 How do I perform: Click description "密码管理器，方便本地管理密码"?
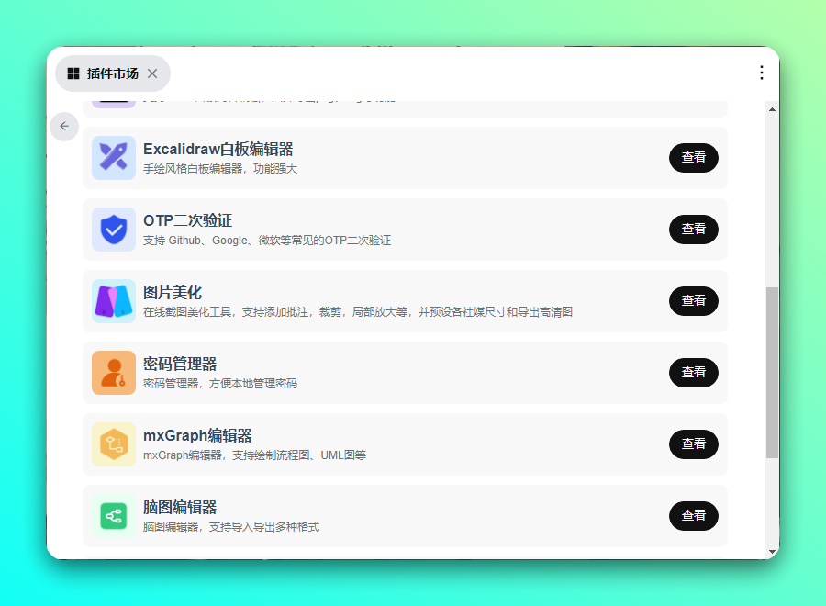[x=220, y=384]
